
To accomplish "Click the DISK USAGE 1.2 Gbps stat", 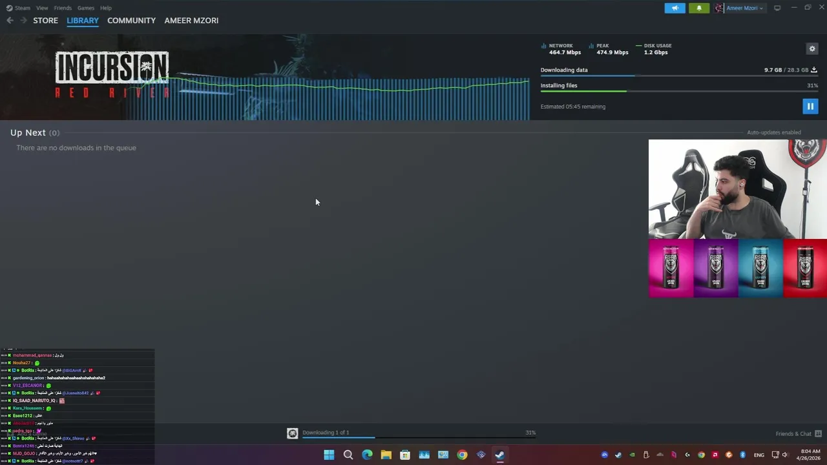I will pyautogui.click(x=653, y=49).
